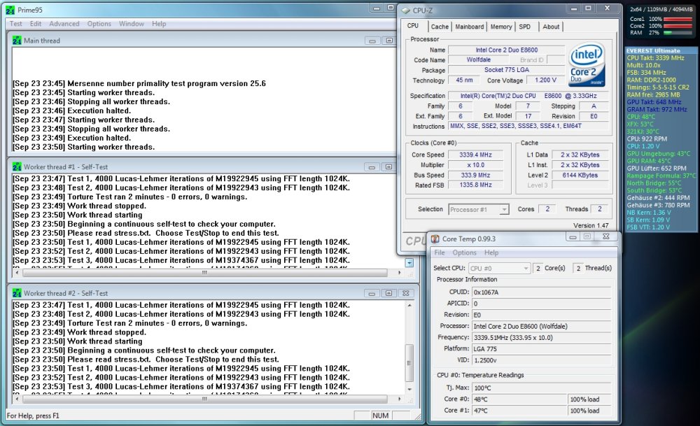Click the Multiplier value 'x 10.0'
700x426 pixels.
tap(475, 165)
